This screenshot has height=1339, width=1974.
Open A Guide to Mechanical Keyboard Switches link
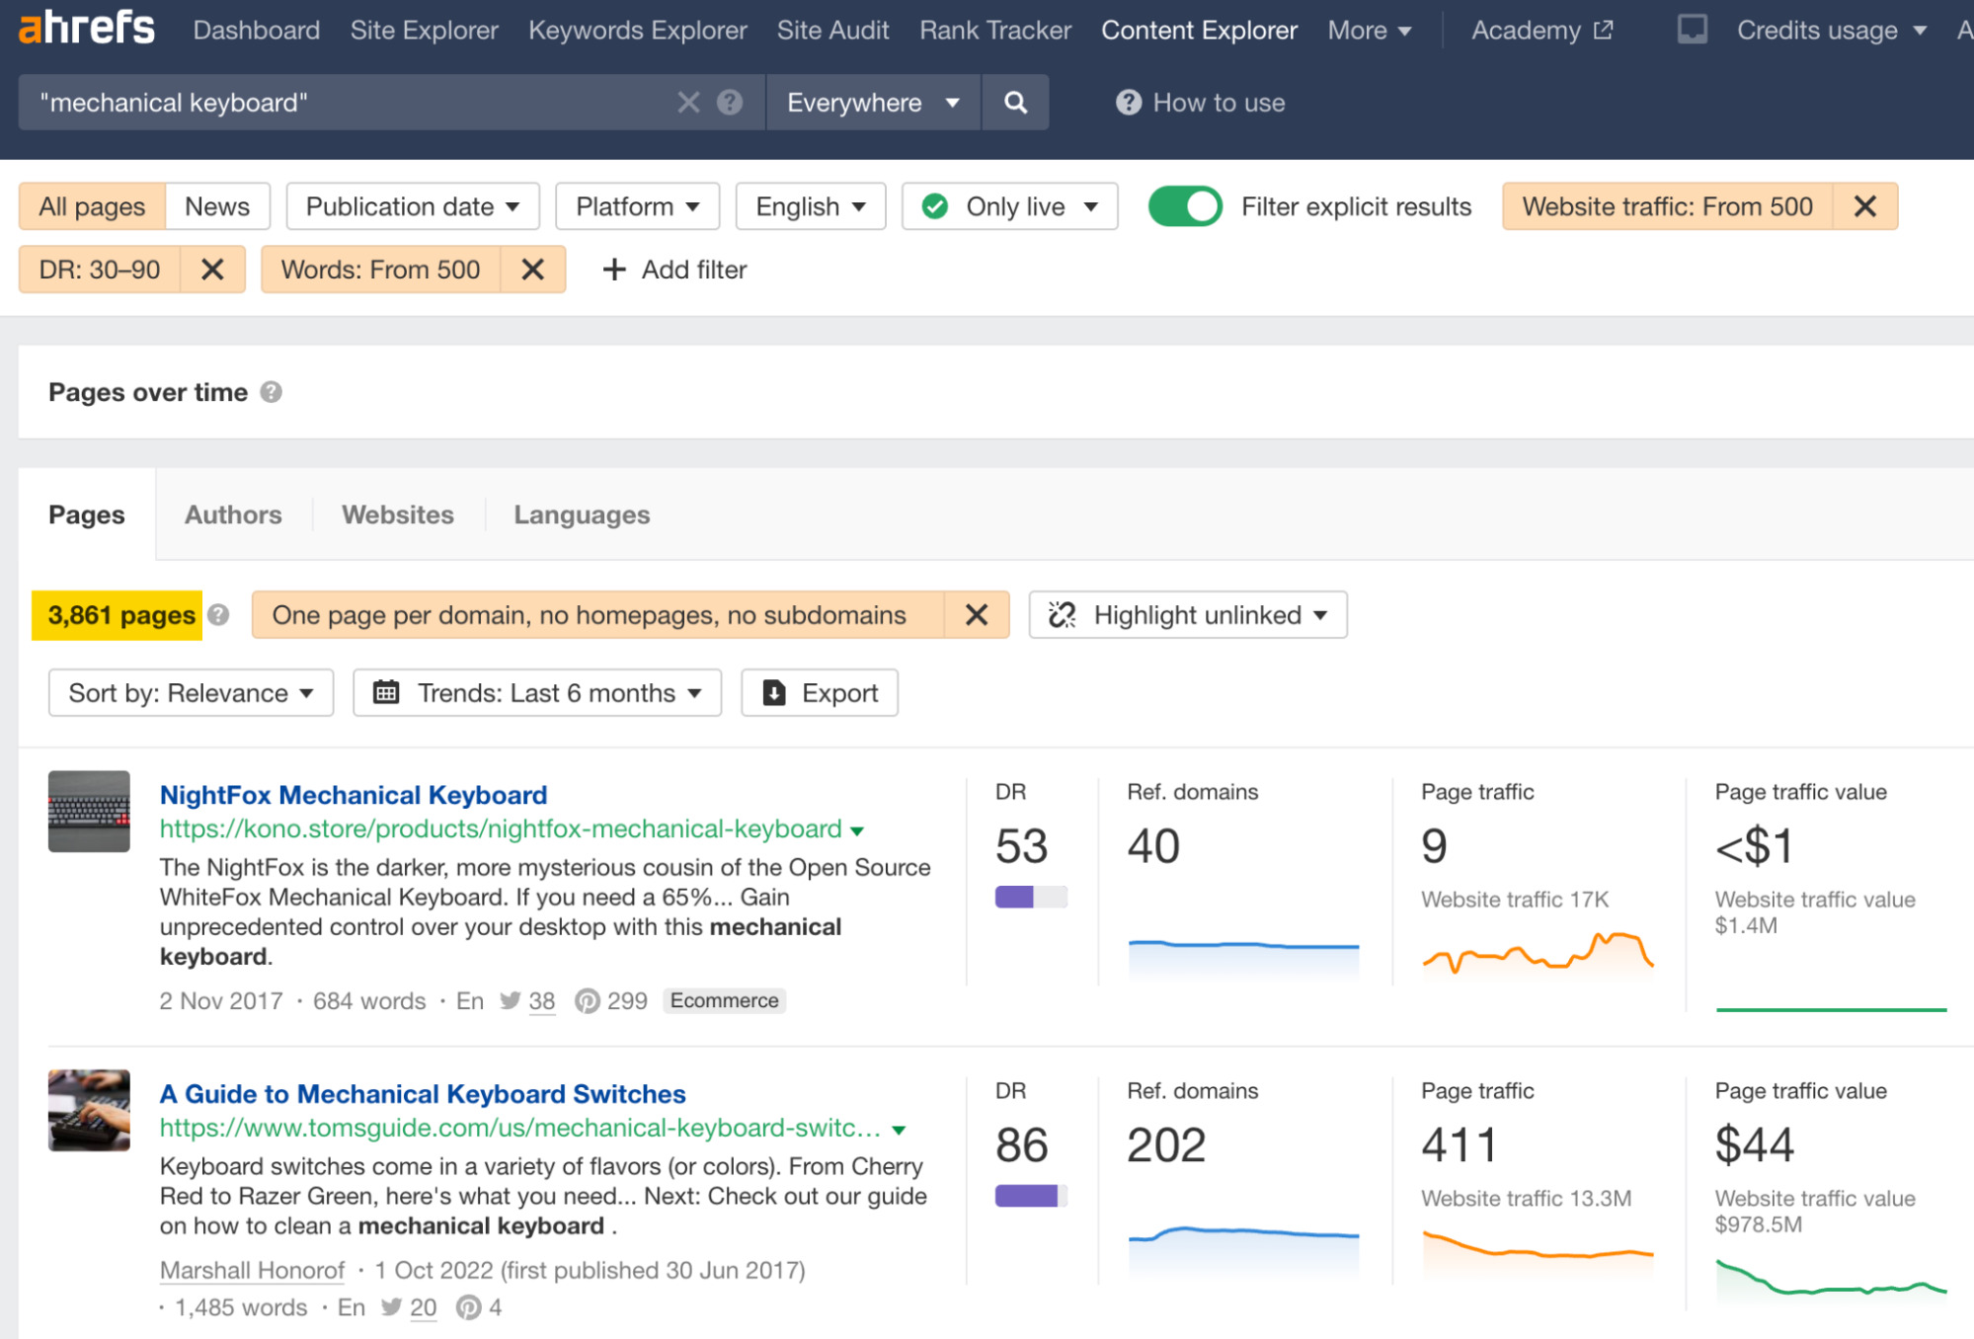[423, 1092]
